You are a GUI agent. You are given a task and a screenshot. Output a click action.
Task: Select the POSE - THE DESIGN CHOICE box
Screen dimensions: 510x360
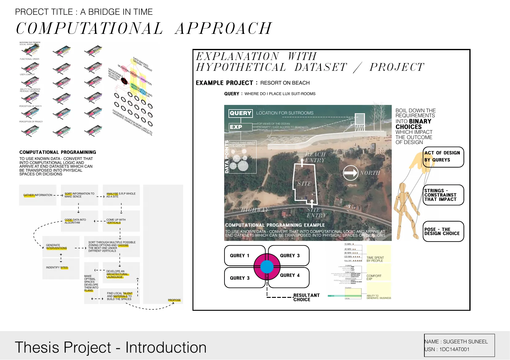443,231
